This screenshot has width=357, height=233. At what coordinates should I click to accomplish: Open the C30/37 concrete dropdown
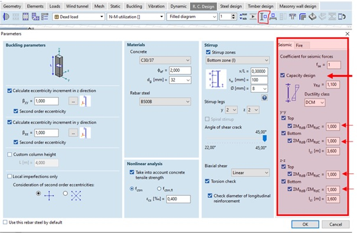[x=165, y=60]
